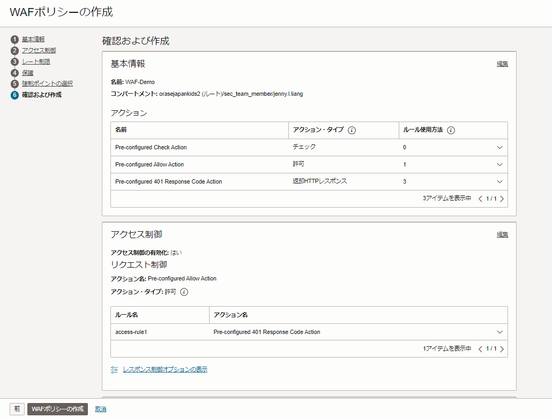Image resolution: width=552 pixels, height=418 pixels.
Task: Click the レスポンス制御オプション slider settings icon
Action: 114,369
